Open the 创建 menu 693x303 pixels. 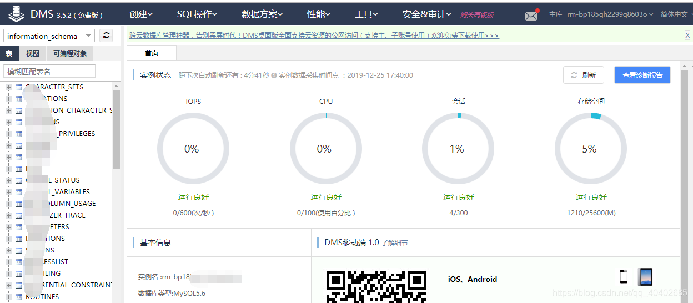(141, 14)
